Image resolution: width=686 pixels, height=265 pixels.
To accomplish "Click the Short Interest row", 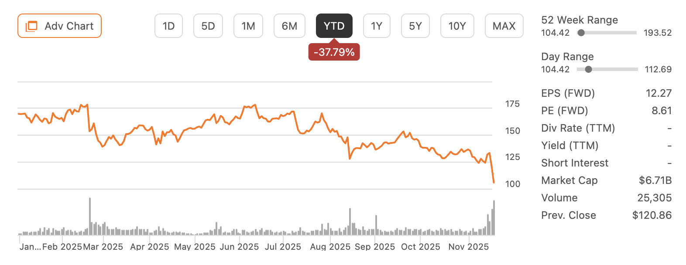I will click(575, 163).
